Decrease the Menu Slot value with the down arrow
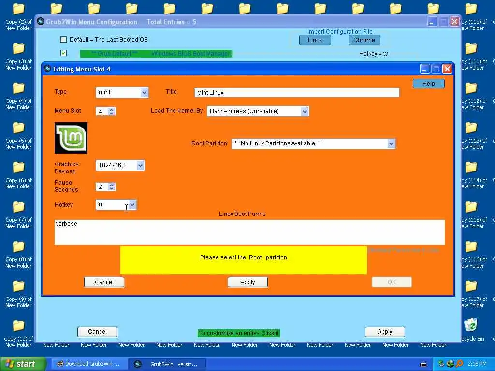 click(x=111, y=113)
